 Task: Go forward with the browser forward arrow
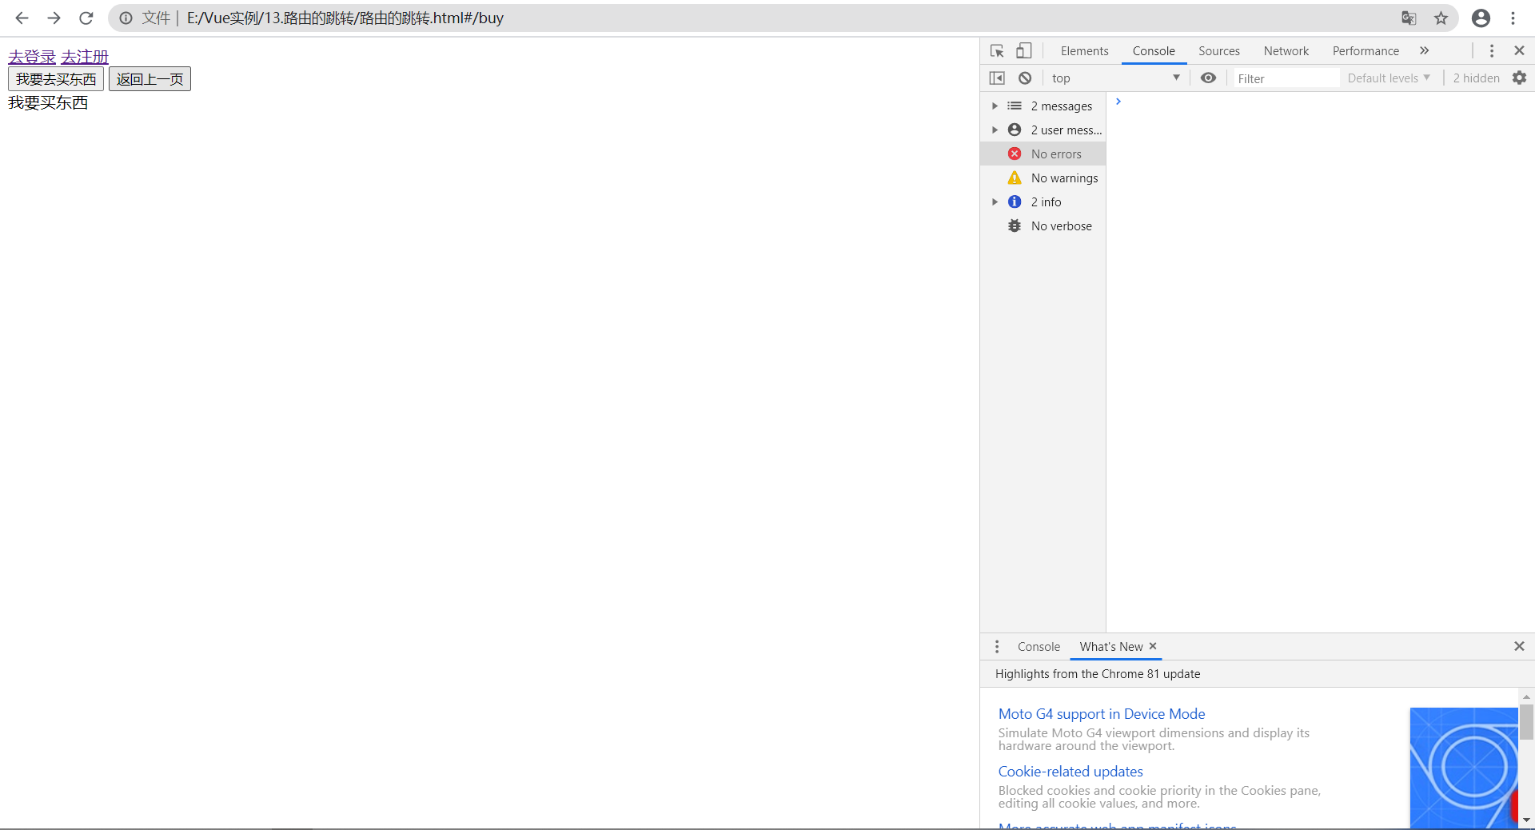(54, 18)
